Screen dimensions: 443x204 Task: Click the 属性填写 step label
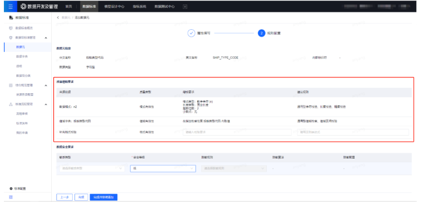[203, 33]
